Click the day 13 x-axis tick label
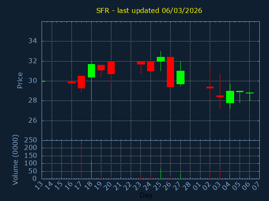The image size is (269, 201). click(39, 186)
